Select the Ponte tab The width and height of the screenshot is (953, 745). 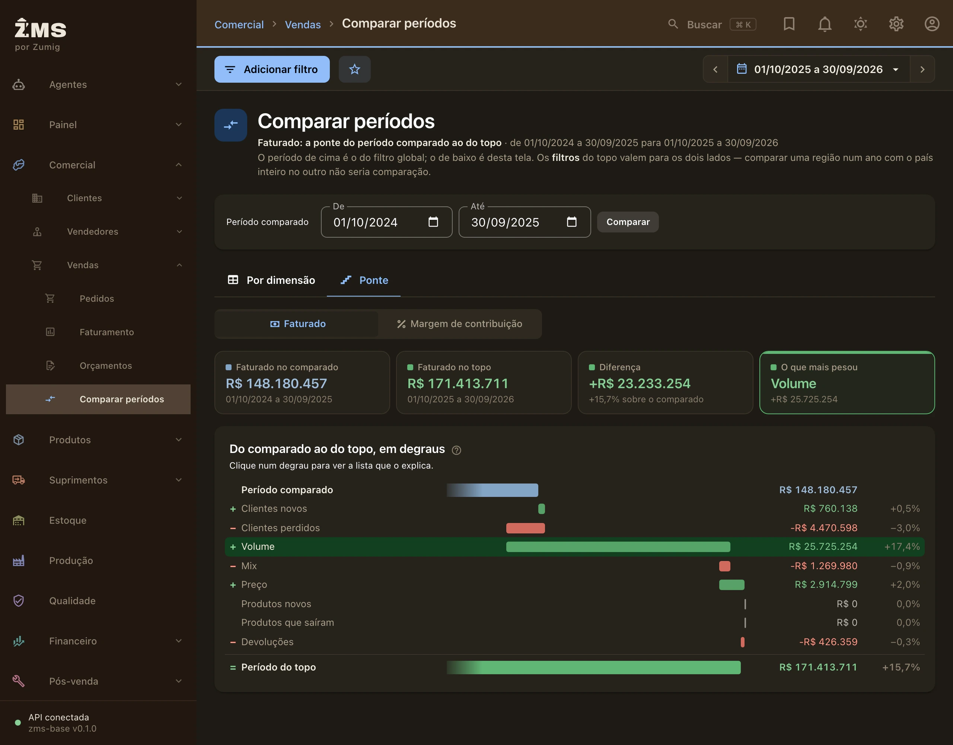point(364,280)
